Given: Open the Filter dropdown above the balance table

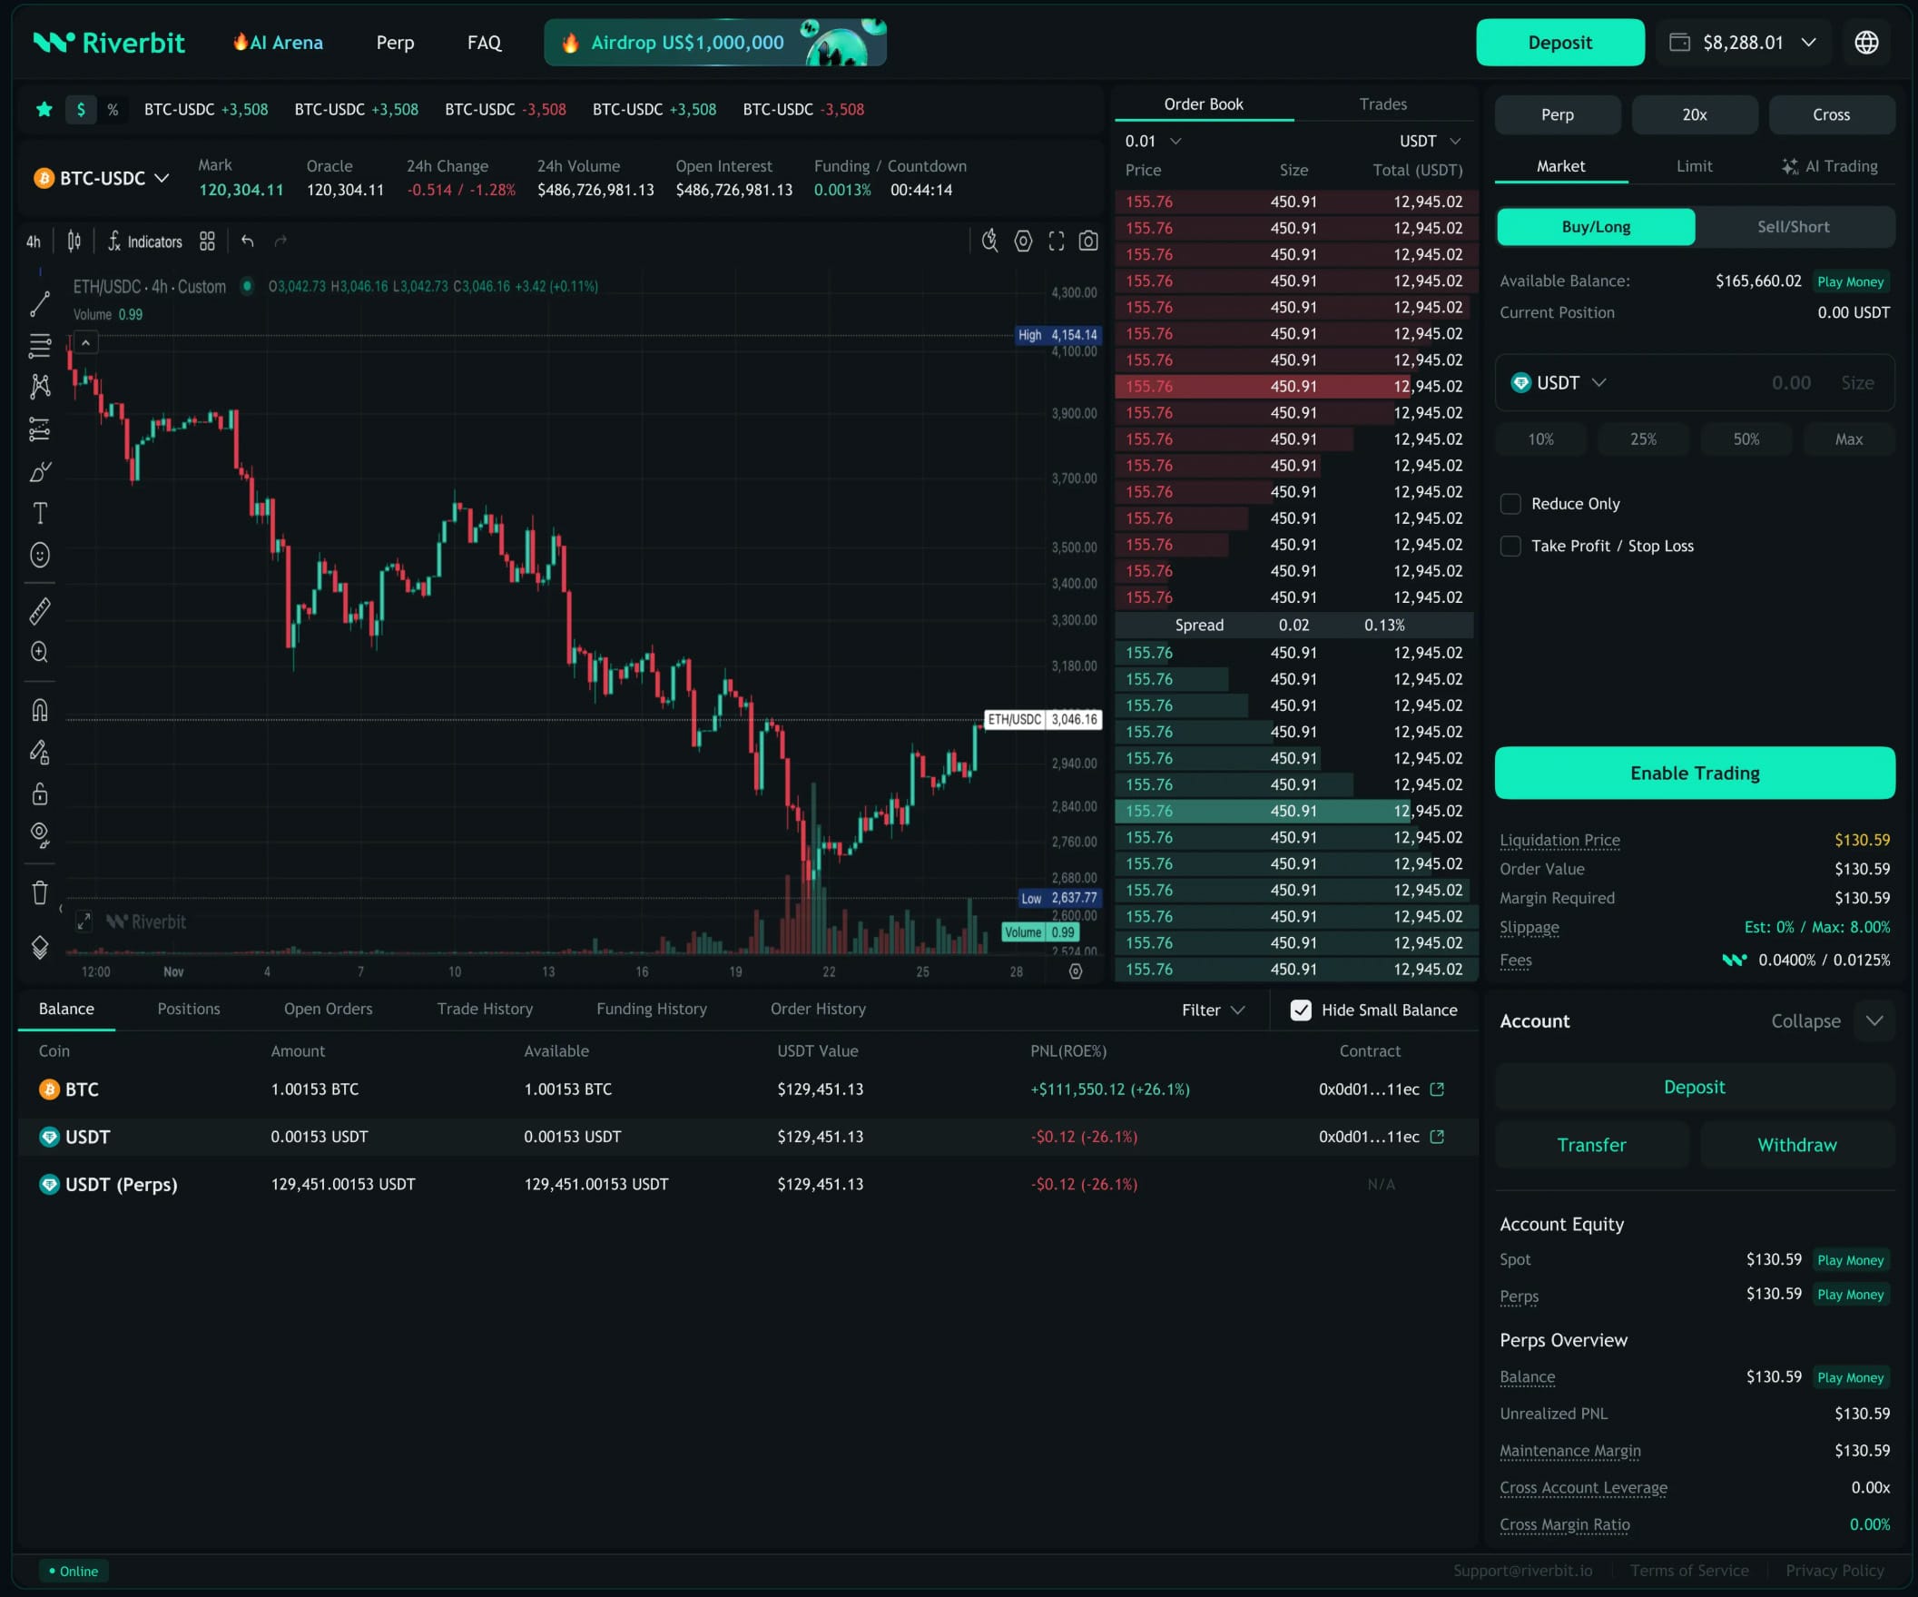Looking at the screenshot, I should pyautogui.click(x=1212, y=1010).
